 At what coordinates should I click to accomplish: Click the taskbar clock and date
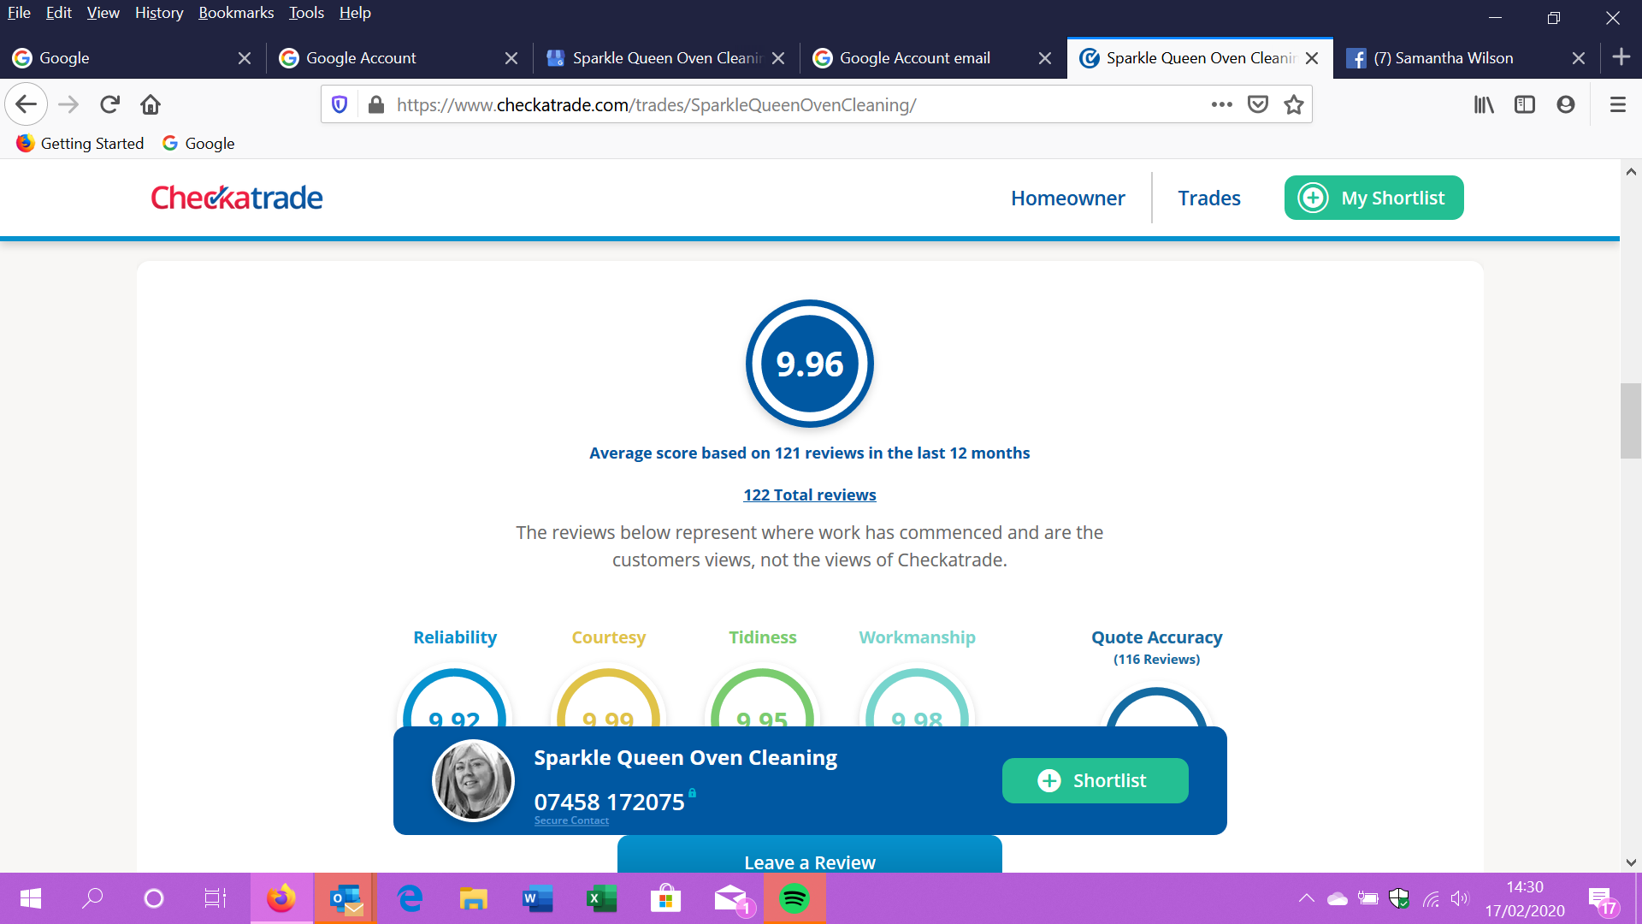pyautogui.click(x=1525, y=898)
